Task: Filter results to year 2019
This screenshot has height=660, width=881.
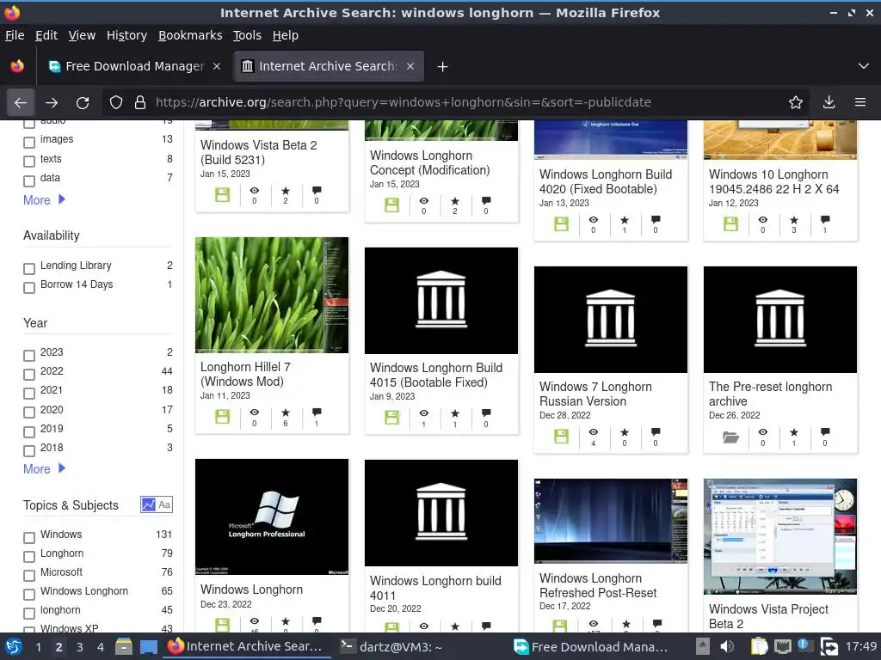Action: (x=29, y=432)
